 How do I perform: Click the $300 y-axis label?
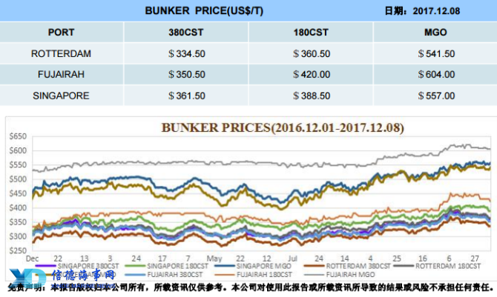click(18, 236)
